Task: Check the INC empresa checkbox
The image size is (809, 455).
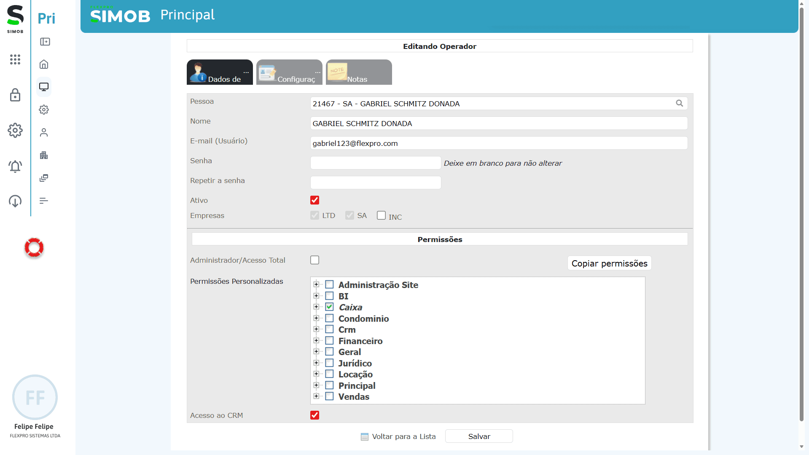Action: [381, 215]
